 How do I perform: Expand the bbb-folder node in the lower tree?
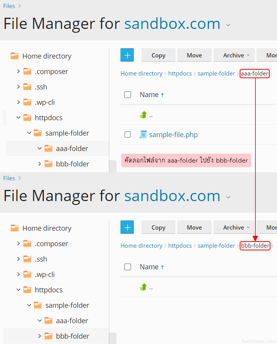tap(40, 336)
